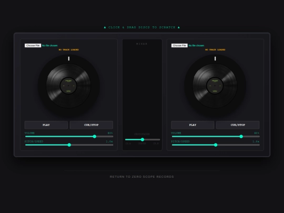Click the left disc center label

68,86
